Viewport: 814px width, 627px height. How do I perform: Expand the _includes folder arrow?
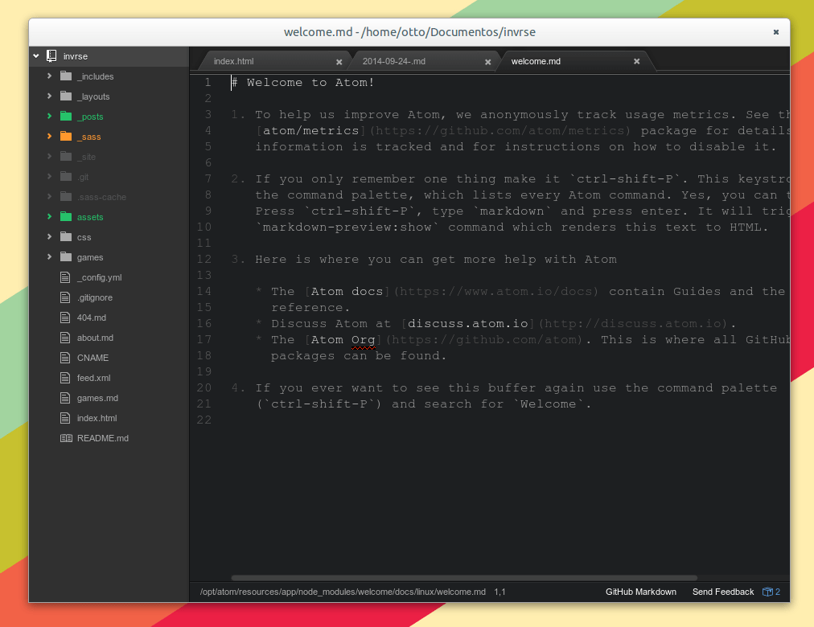49,76
